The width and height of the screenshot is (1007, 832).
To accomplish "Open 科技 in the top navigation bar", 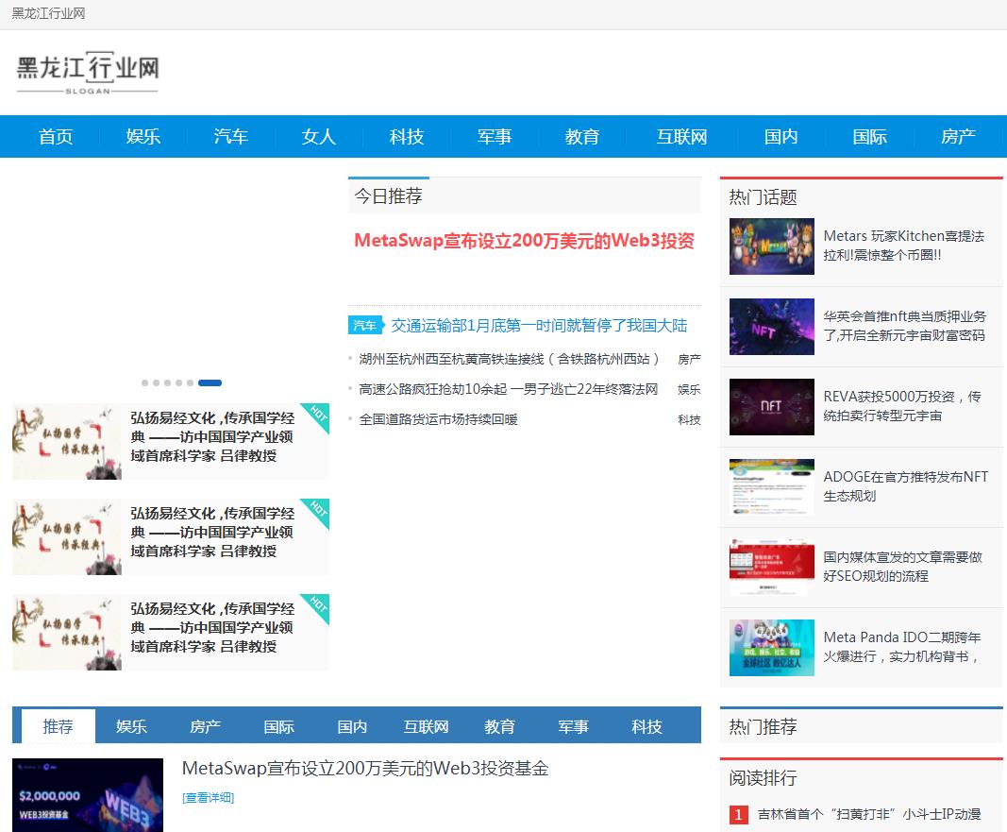I will tap(407, 136).
